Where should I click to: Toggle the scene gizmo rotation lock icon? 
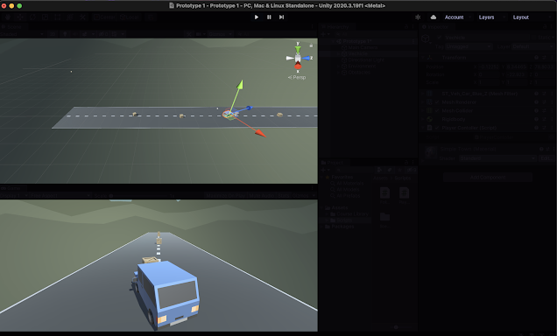point(311,45)
